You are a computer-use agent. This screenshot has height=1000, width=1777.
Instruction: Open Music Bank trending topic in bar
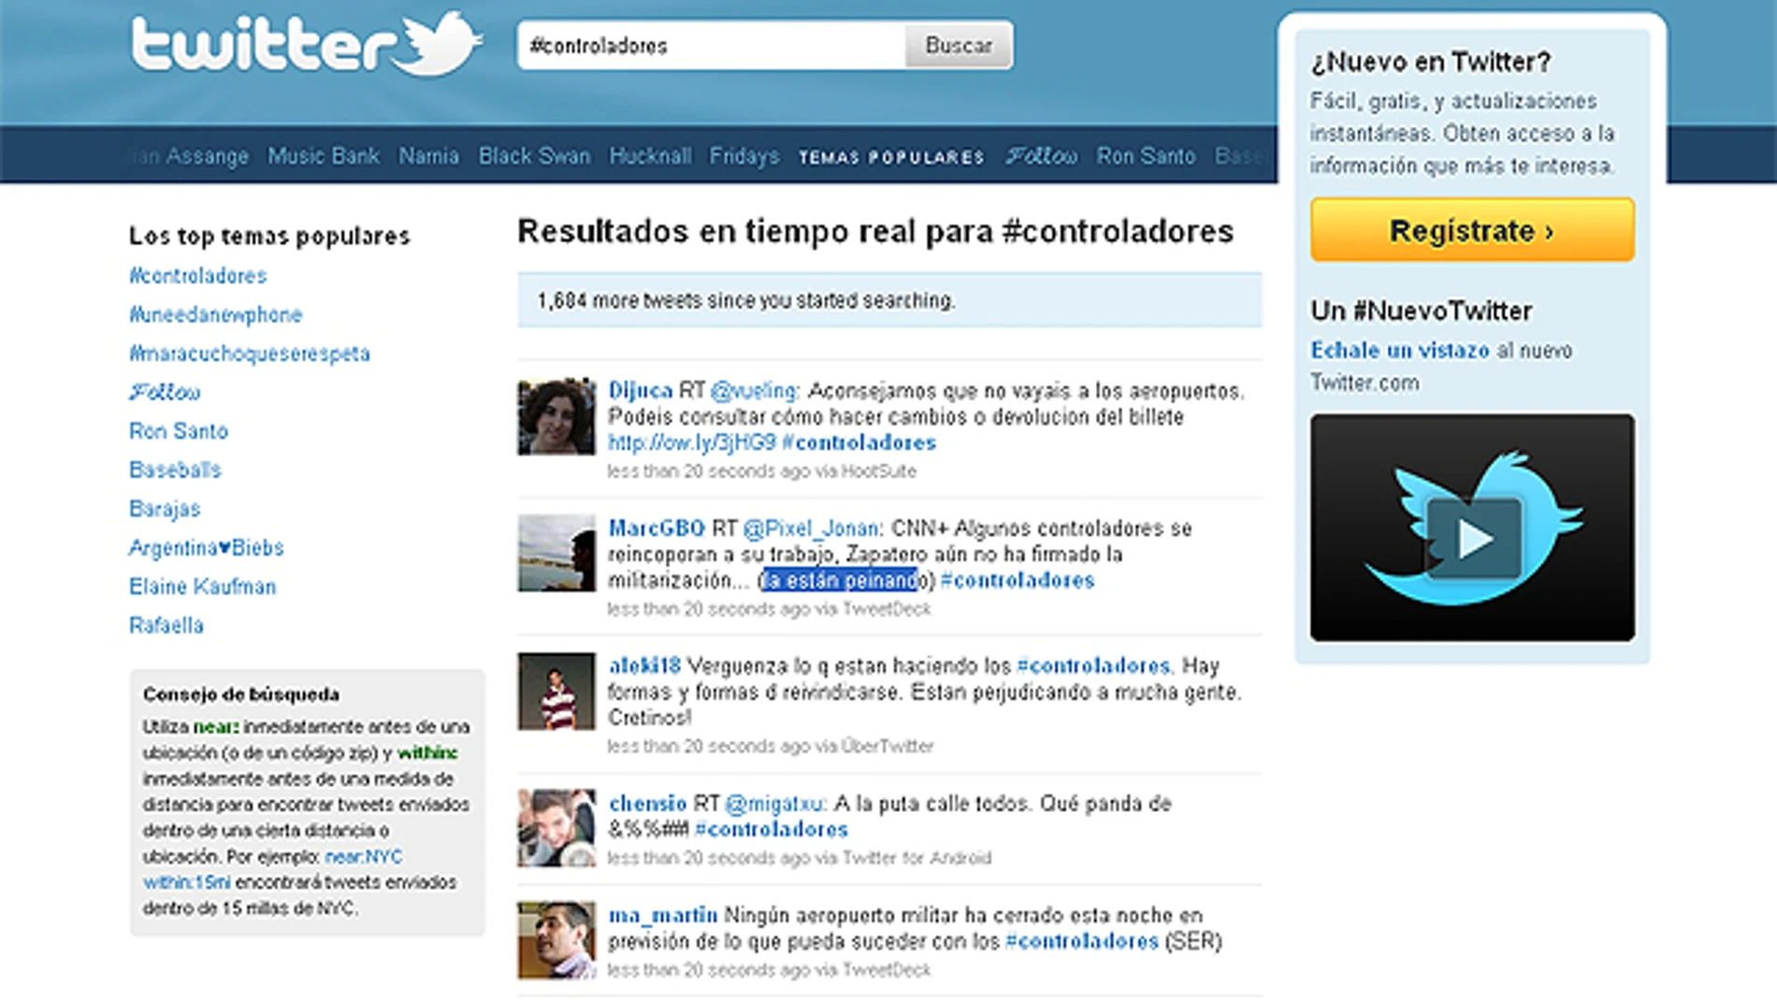(x=324, y=156)
